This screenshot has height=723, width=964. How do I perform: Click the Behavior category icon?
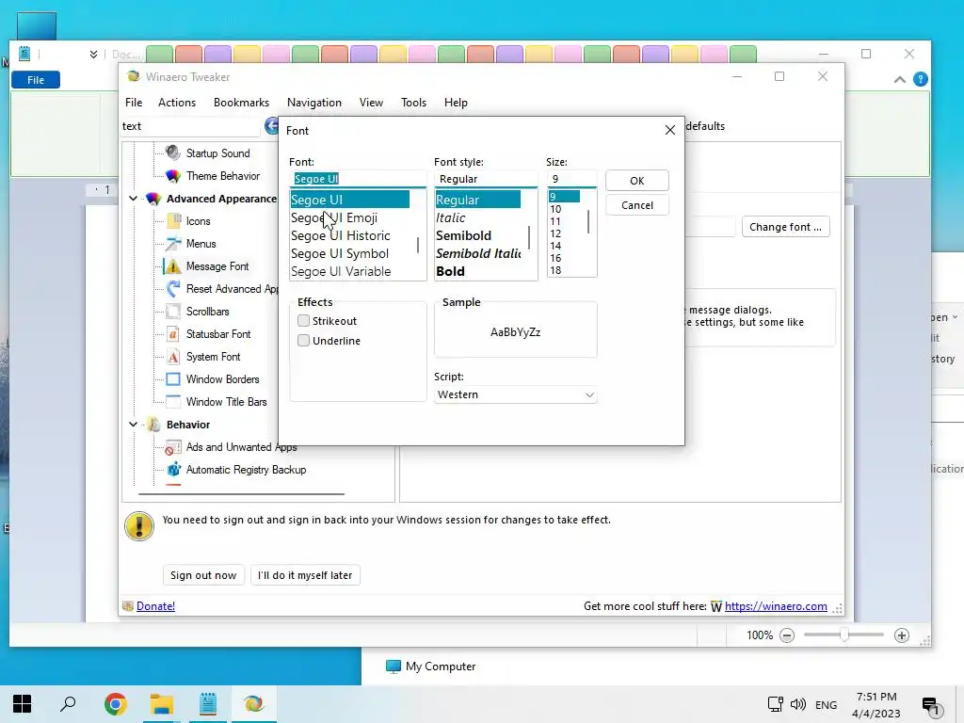pos(153,425)
